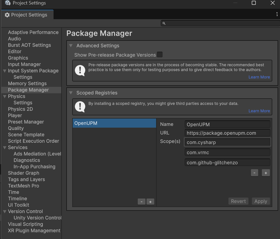Click Learn More link in scoped registry notice
The image size is (280, 239).
click(259, 111)
